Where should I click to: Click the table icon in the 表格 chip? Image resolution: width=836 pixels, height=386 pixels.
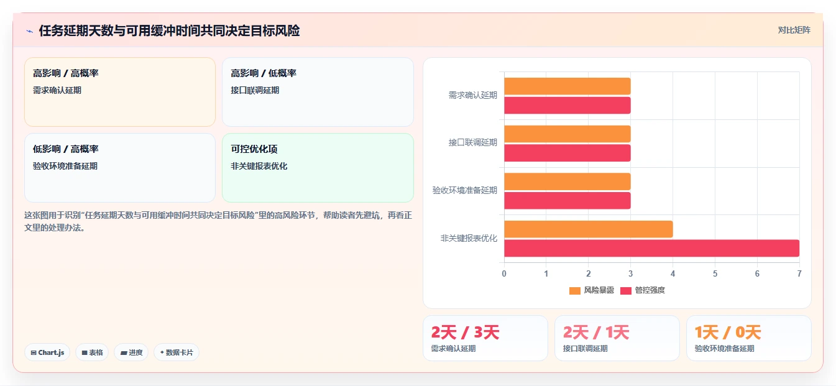coord(85,352)
